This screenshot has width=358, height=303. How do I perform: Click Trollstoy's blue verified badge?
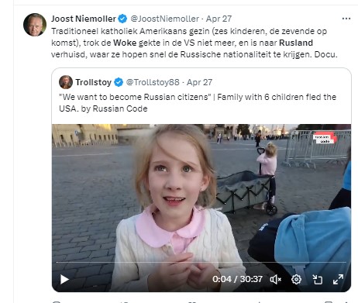click(x=119, y=82)
